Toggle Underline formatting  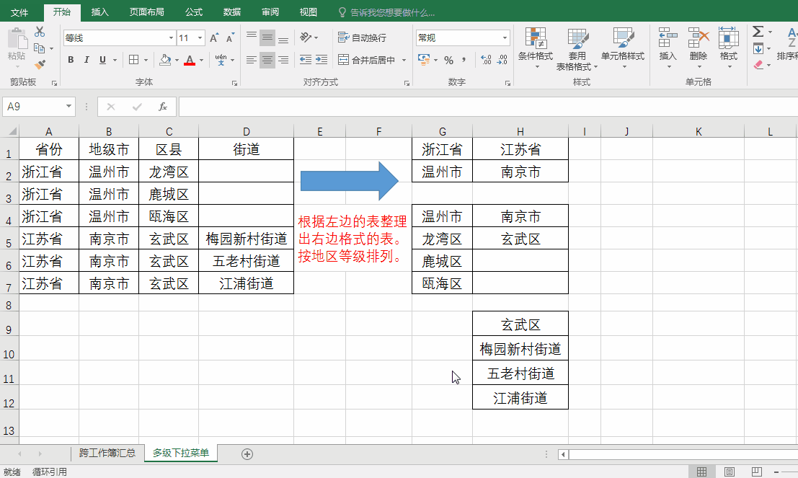point(102,60)
